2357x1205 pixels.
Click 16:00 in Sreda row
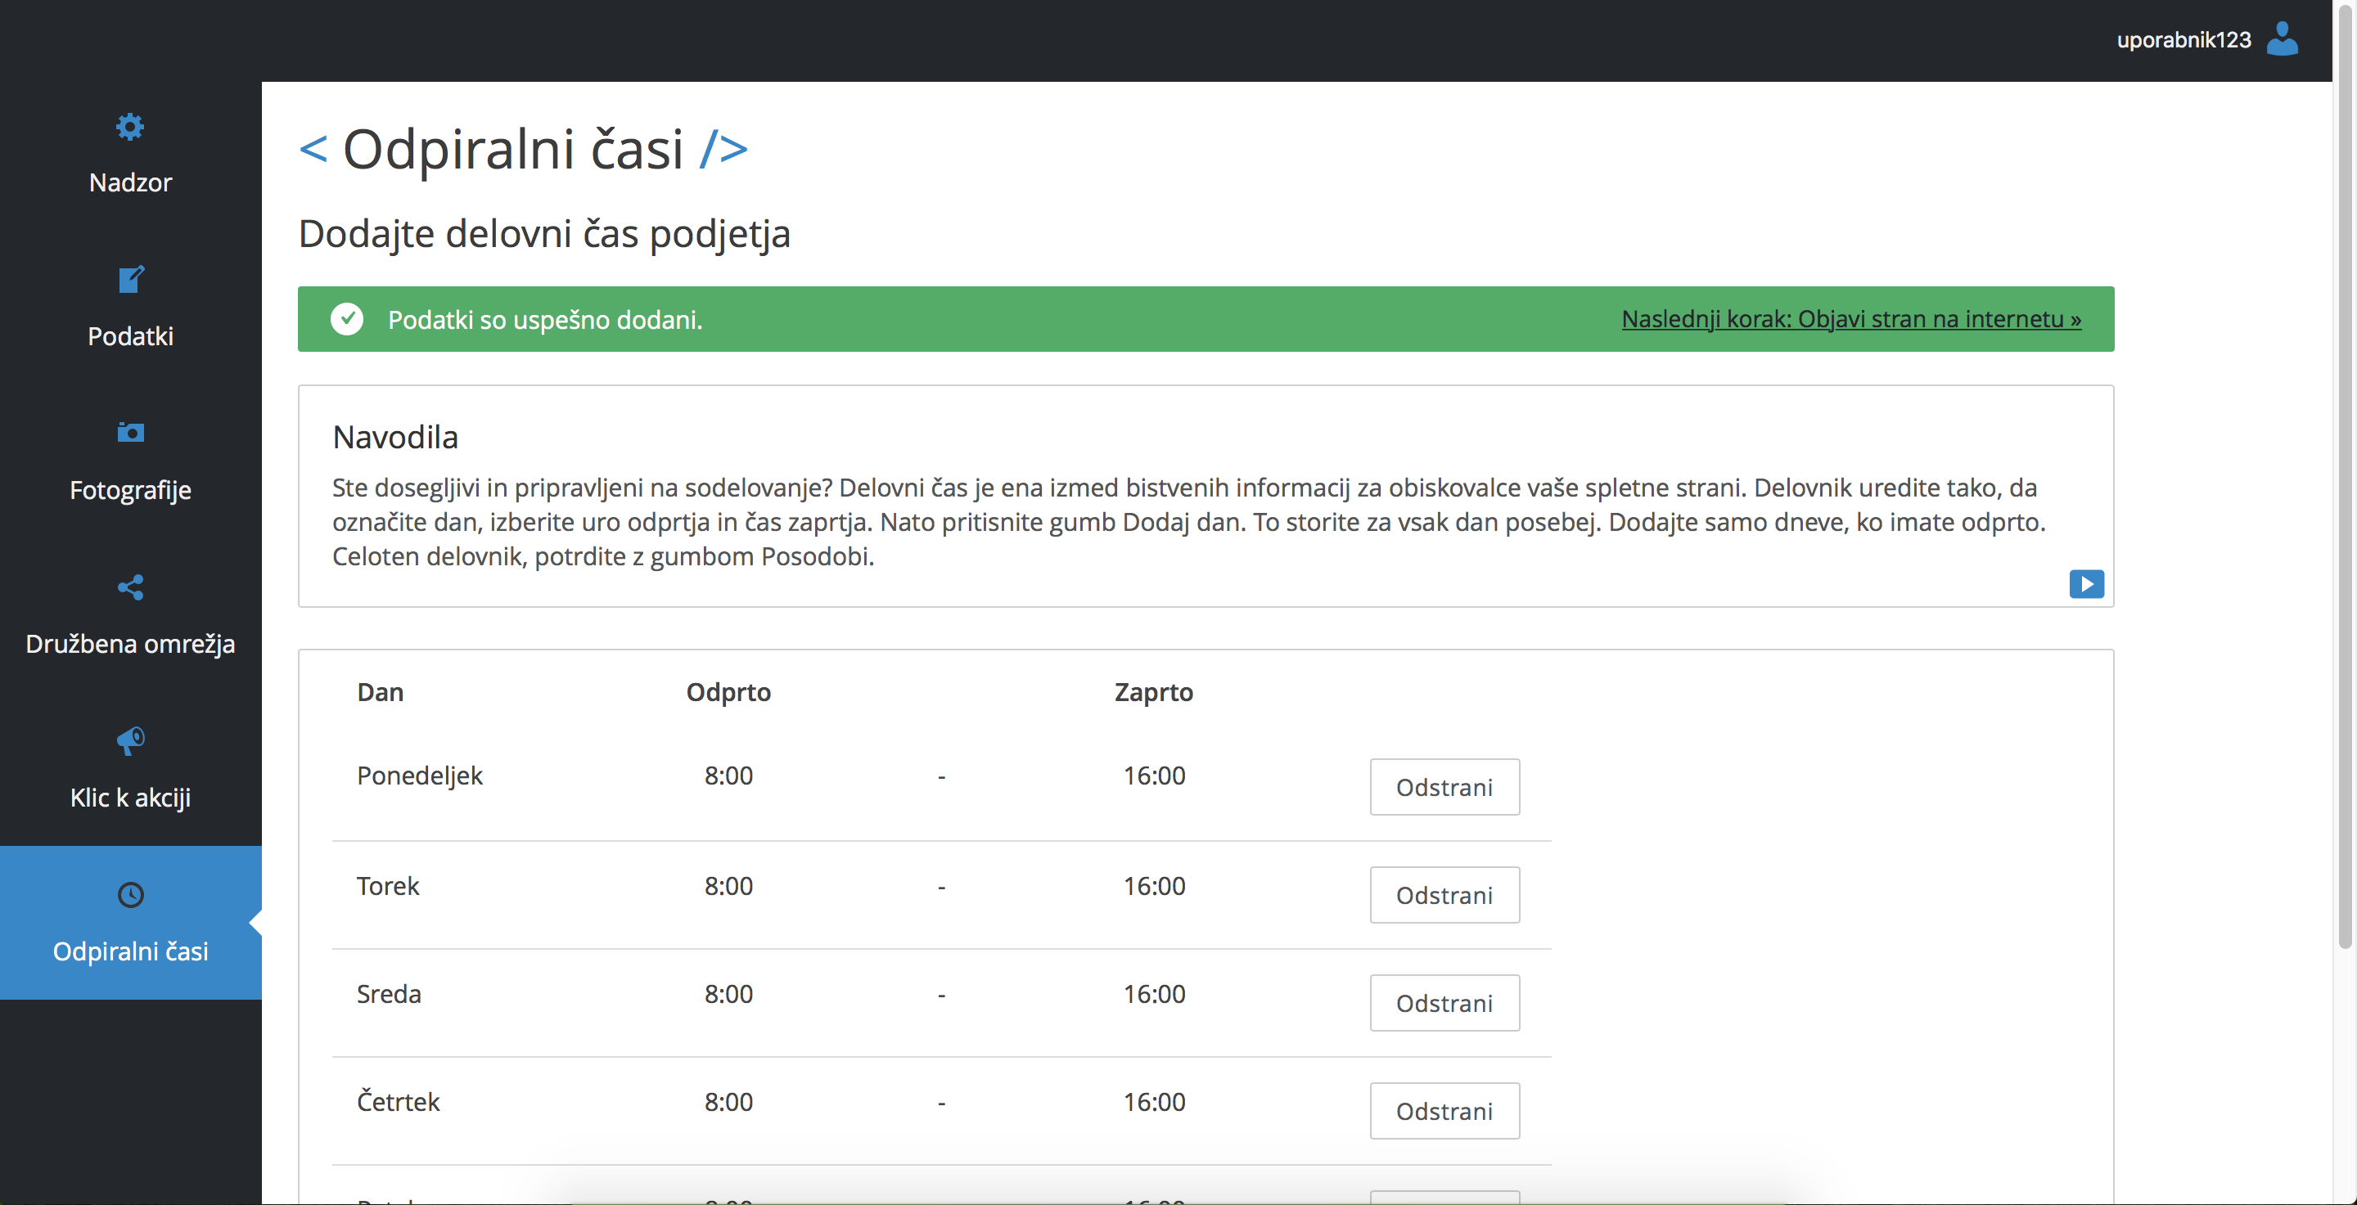point(1154,994)
